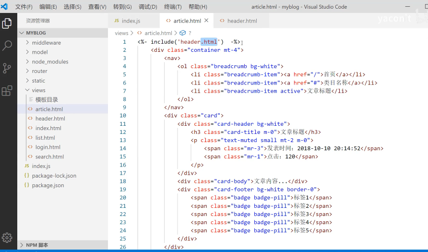Switch to the header.html editor tab
The width and height of the screenshot is (428, 252).
pyautogui.click(x=241, y=21)
